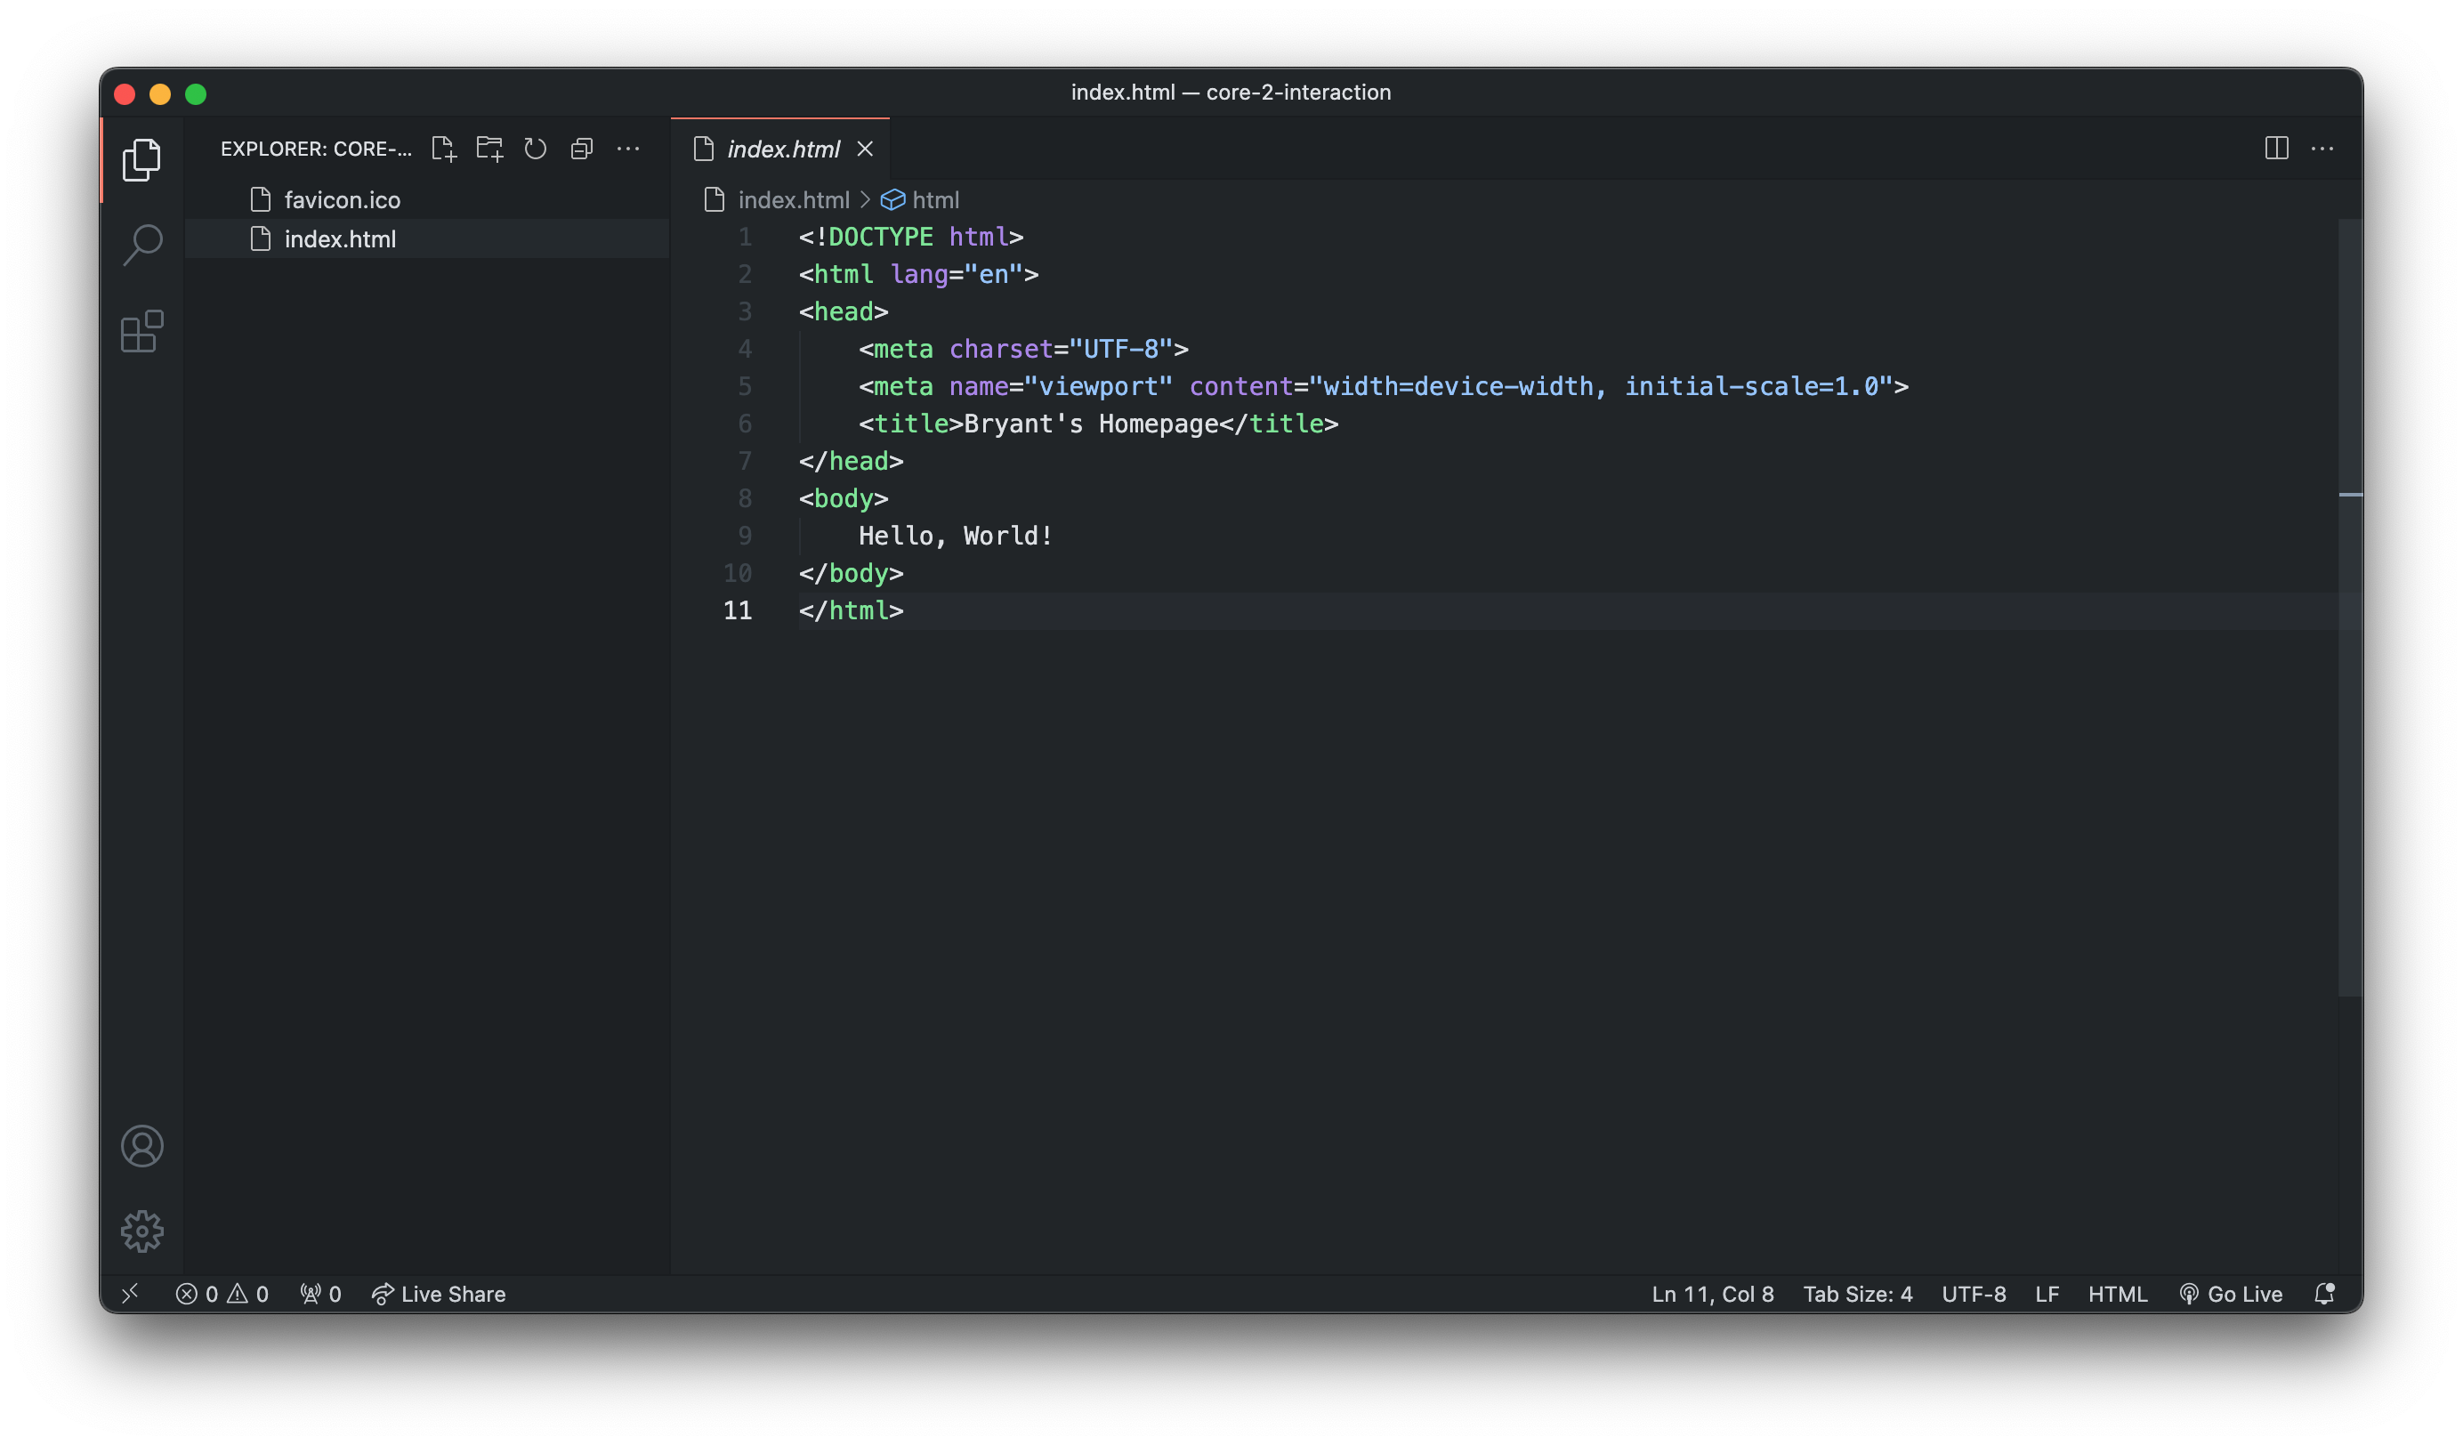Image resolution: width=2463 pixels, height=1445 pixels.
Task: Start a Live Share session
Action: 439,1294
